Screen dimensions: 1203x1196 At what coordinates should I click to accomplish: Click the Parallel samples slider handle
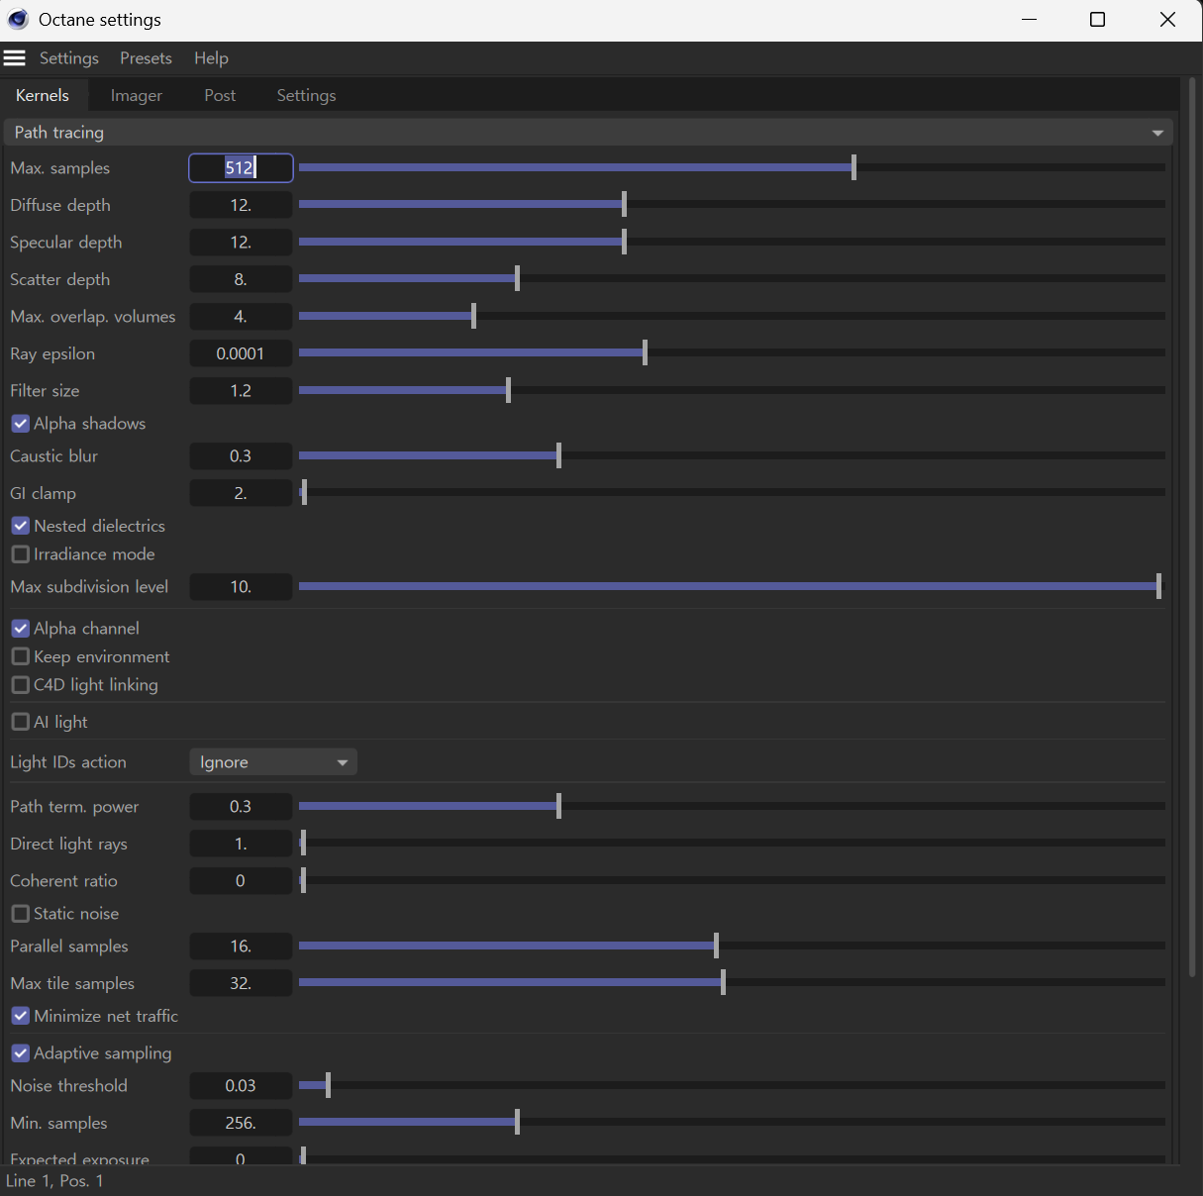[x=716, y=946]
